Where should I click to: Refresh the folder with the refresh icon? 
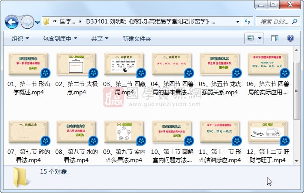tap(247, 21)
